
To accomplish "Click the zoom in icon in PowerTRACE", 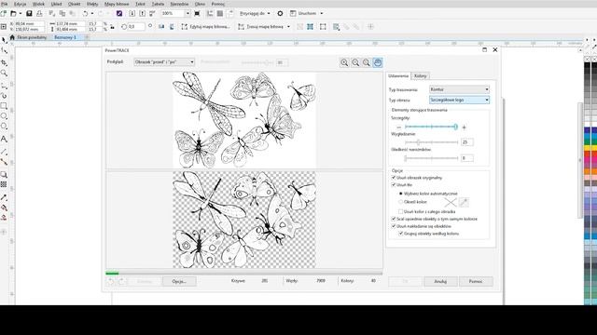I will click(x=344, y=62).
